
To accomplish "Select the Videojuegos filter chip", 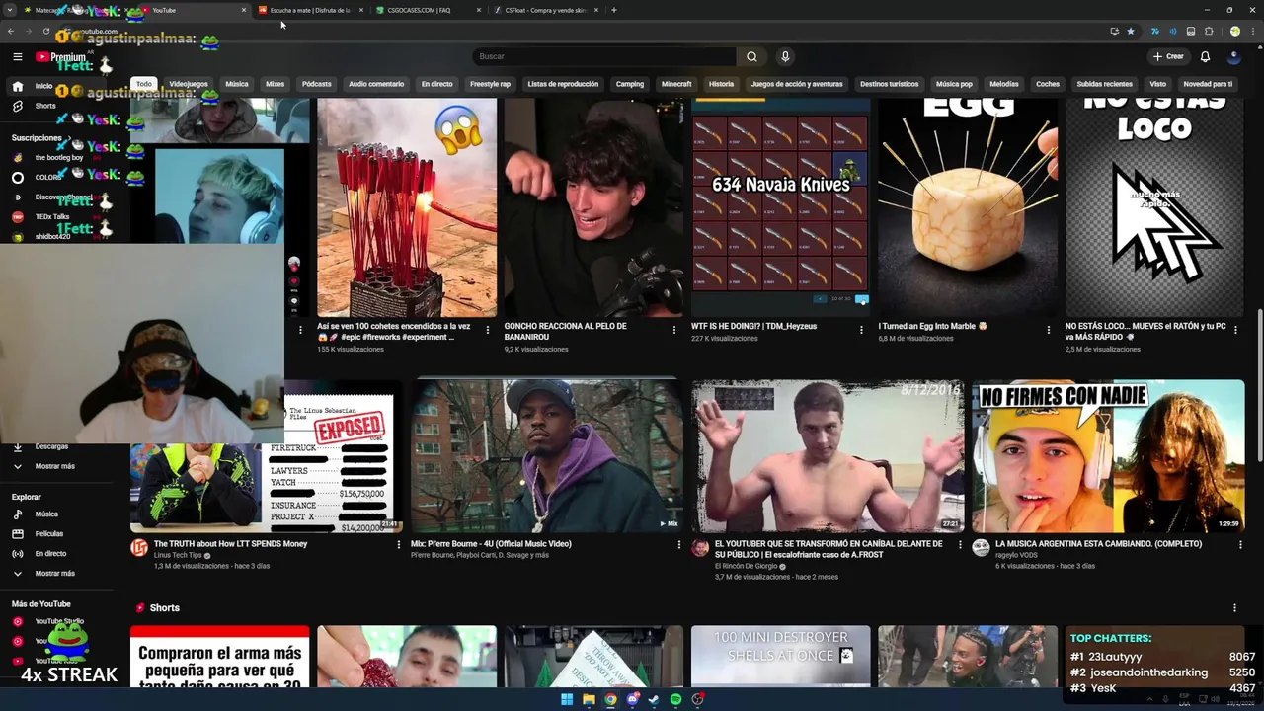I will pos(189,84).
